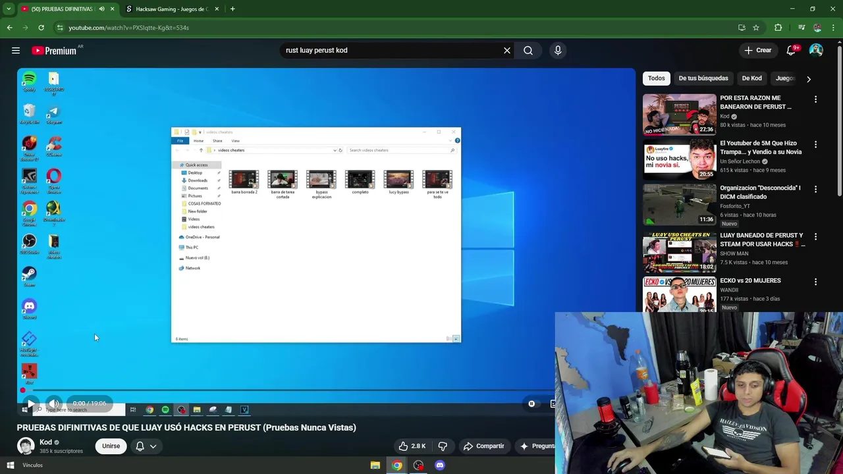Open YouTube account avatar menu
Screen dimensions: 843x474
pyautogui.click(x=816, y=50)
